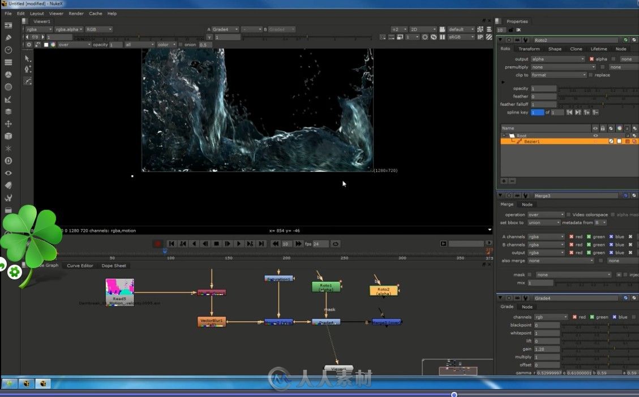Open the Time nodes clock icon

(x=8, y=50)
